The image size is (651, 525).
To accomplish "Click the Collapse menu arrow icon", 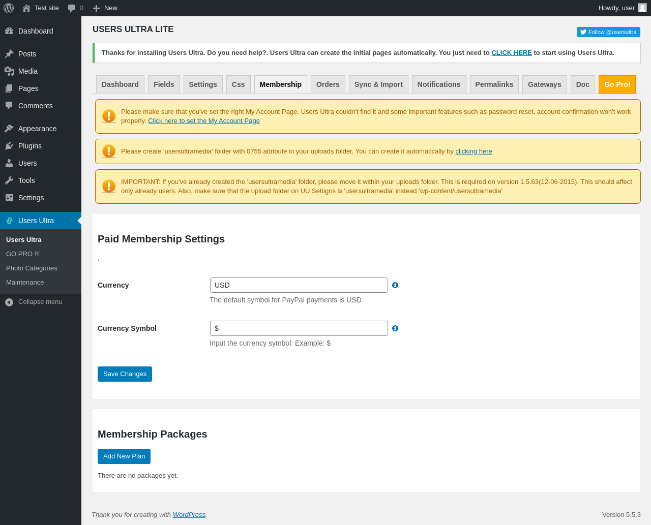I will pos(9,302).
